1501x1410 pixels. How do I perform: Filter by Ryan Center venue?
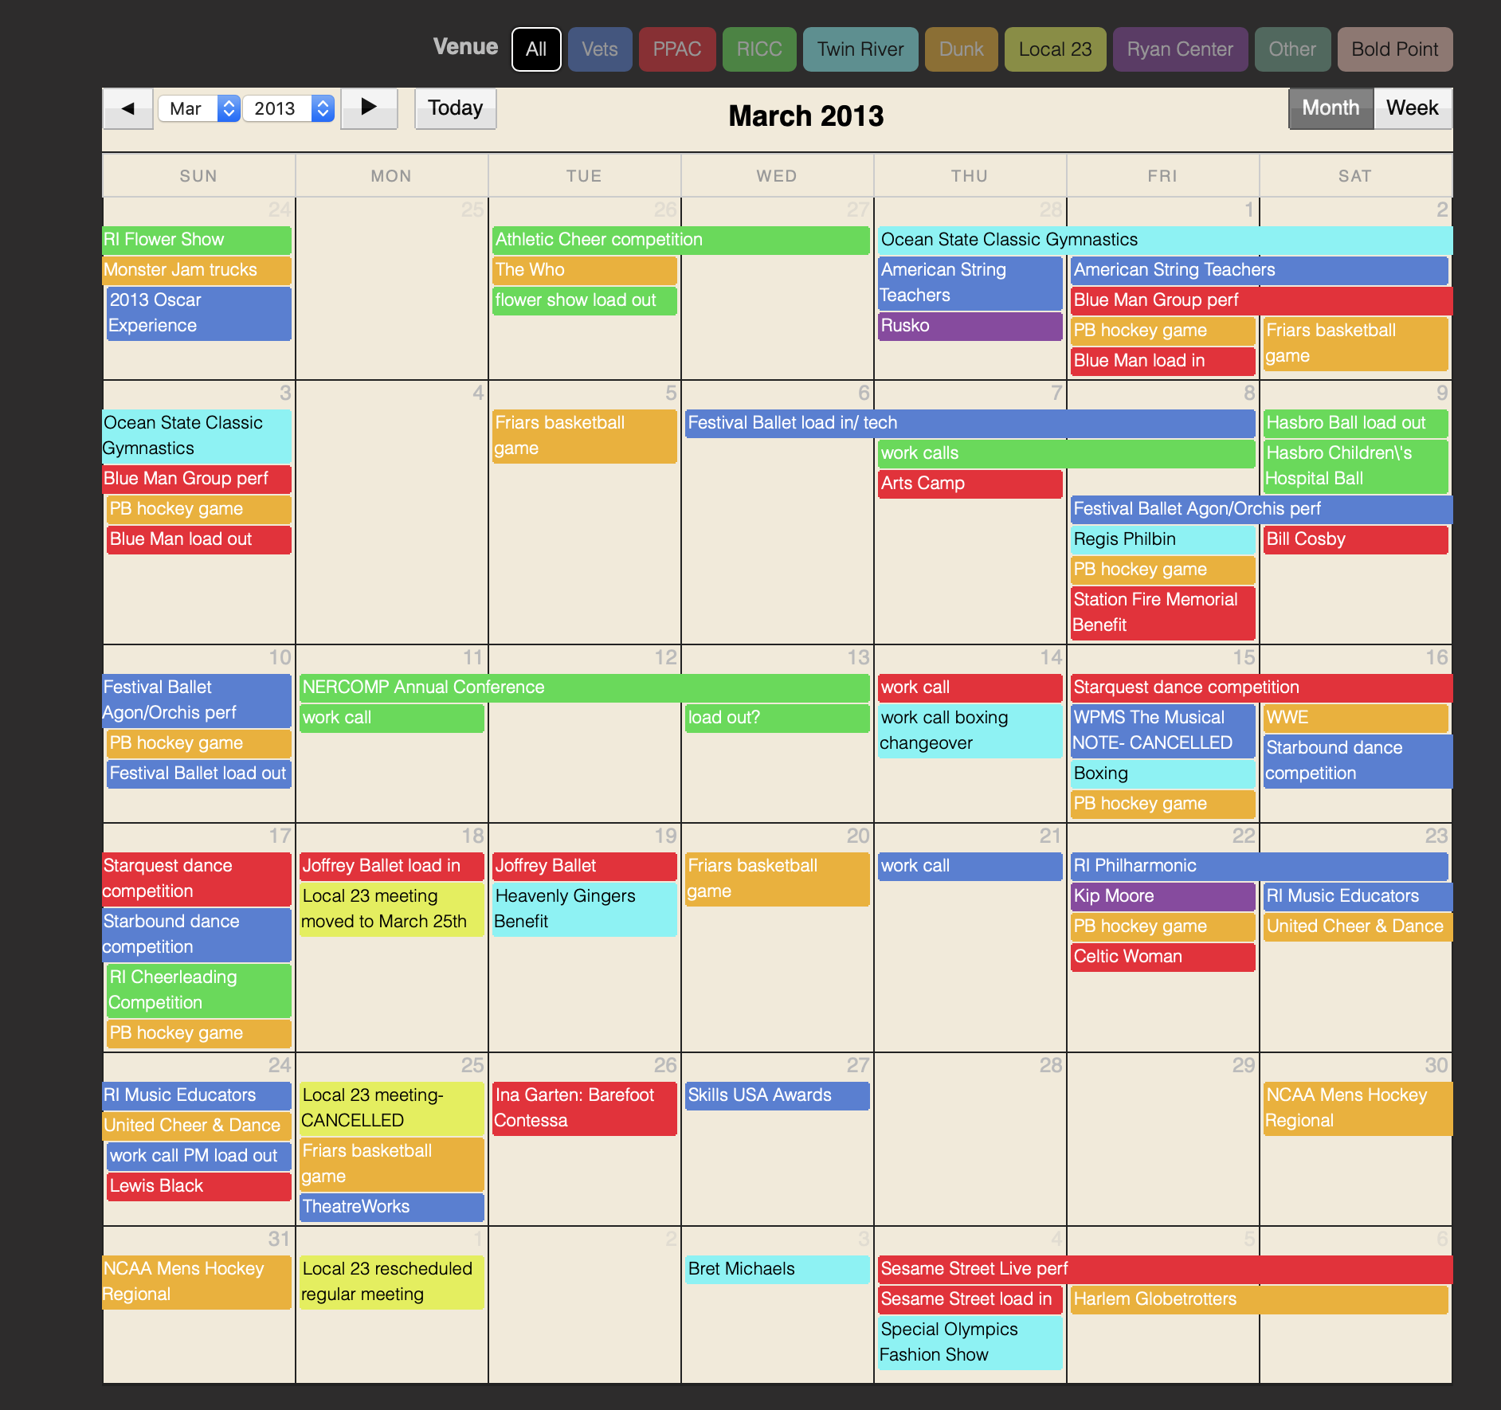point(1179,49)
